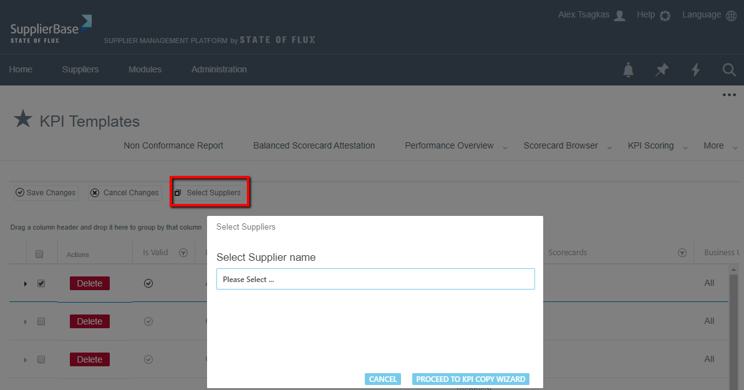
Task: Toggle the select-all header checkbox
Action: 40,254
